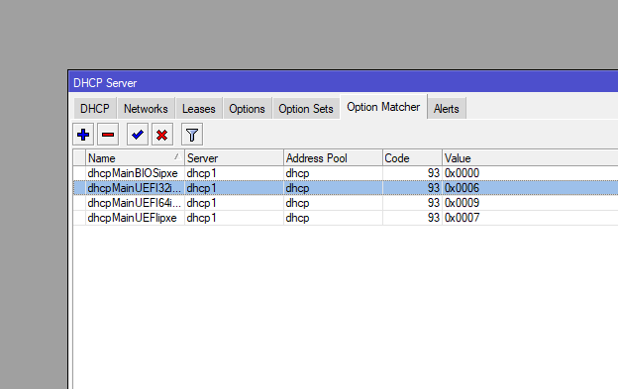Click the DHCP Server window title bar
This screenshot has height=389, width=618.
tap(344, 83)
